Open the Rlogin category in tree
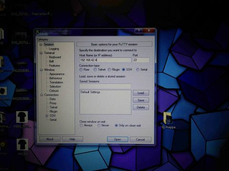The image size is (229, 171). [53, 112]
